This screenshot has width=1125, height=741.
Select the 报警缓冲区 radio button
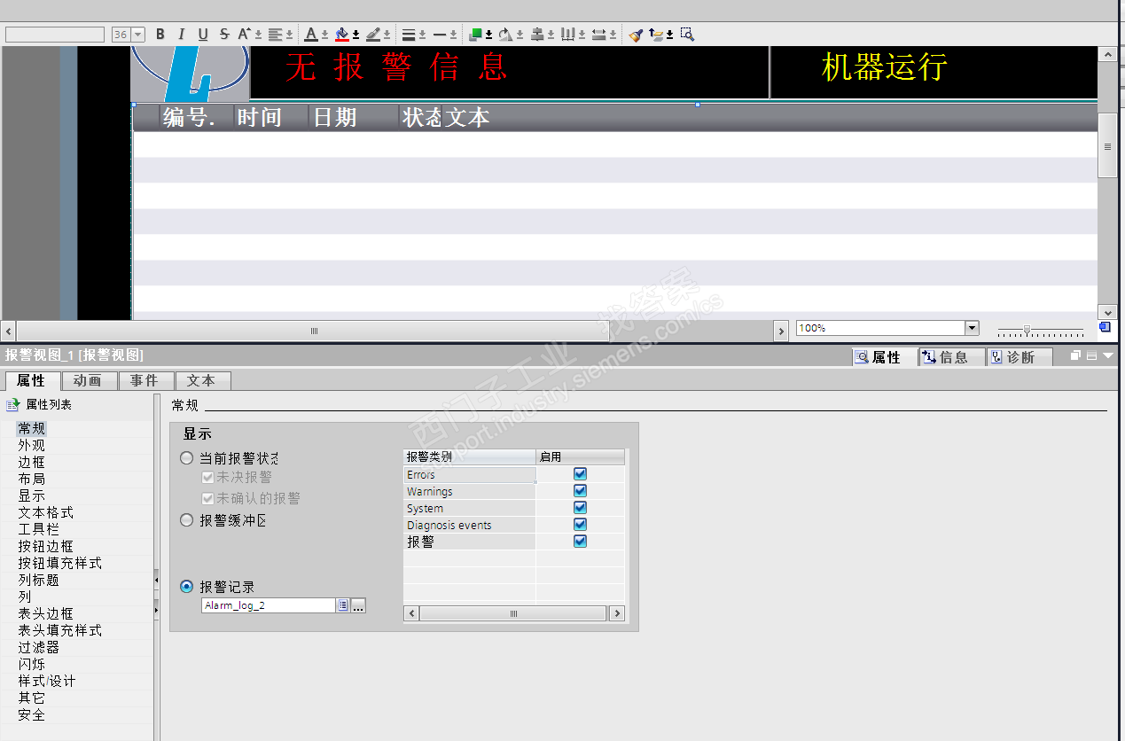coord(186,520)
